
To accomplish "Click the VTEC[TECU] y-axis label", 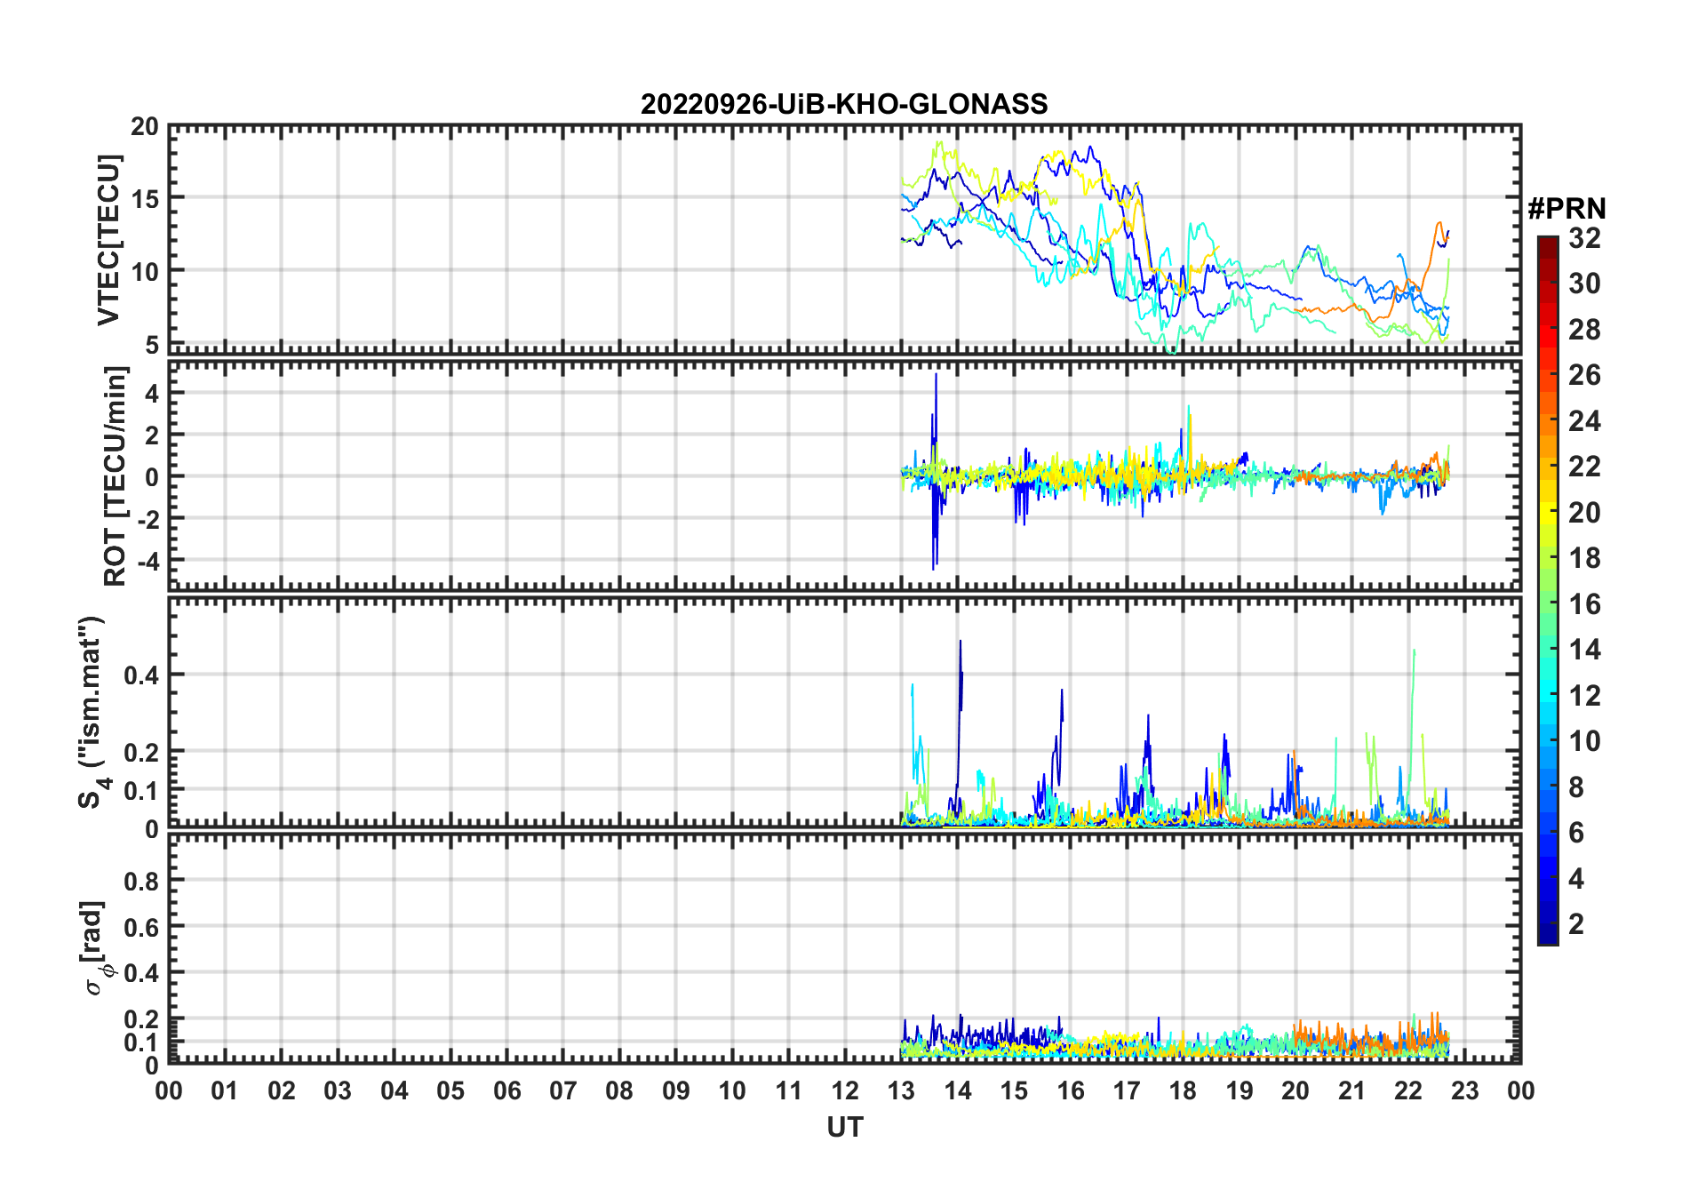I will (x=108, y=241).
